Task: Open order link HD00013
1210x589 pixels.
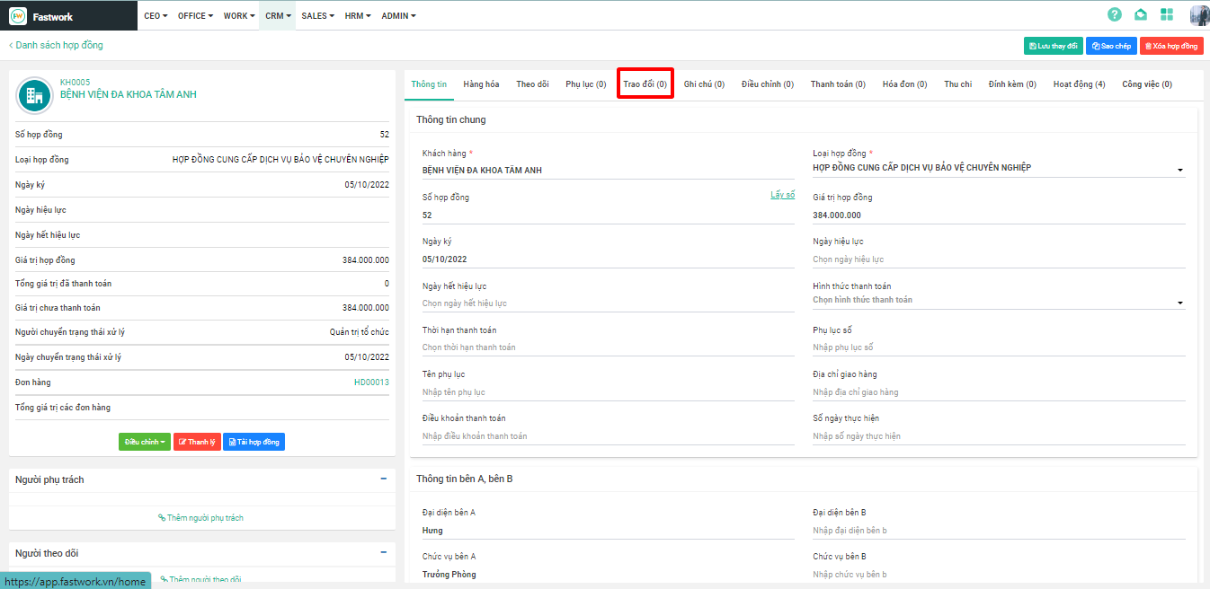Action: pyautogui.click(x=371, y=382)
